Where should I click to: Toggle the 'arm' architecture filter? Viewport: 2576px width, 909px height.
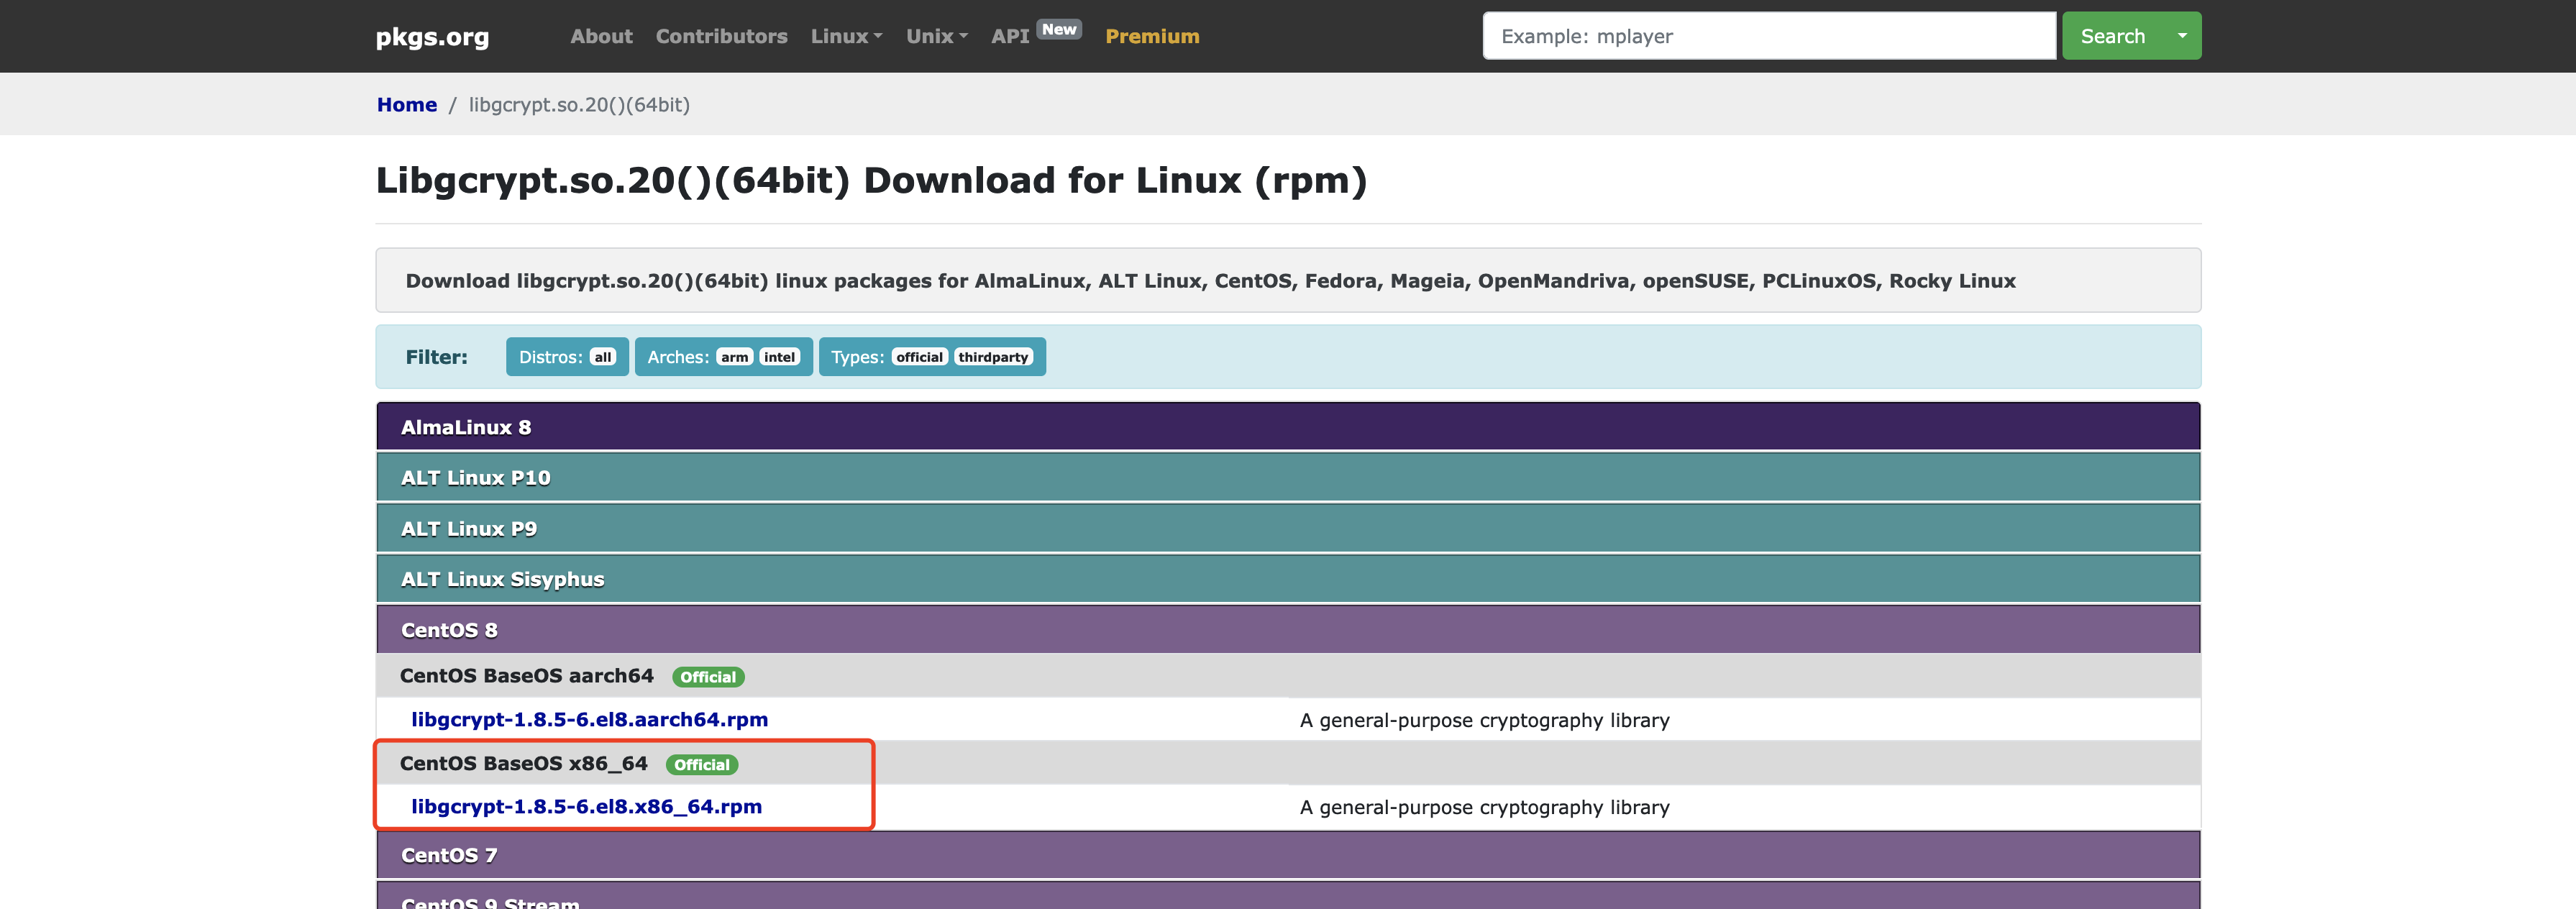(x=734, y=357)
